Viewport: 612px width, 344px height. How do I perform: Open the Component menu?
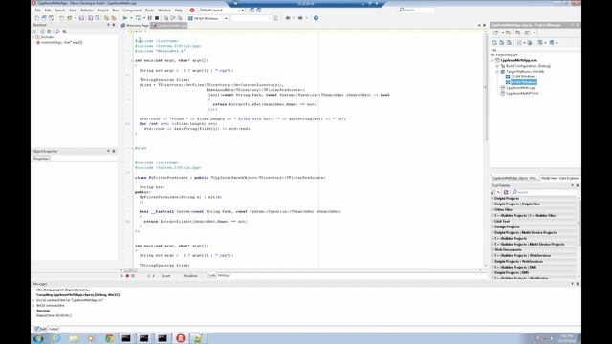point(132,11)
